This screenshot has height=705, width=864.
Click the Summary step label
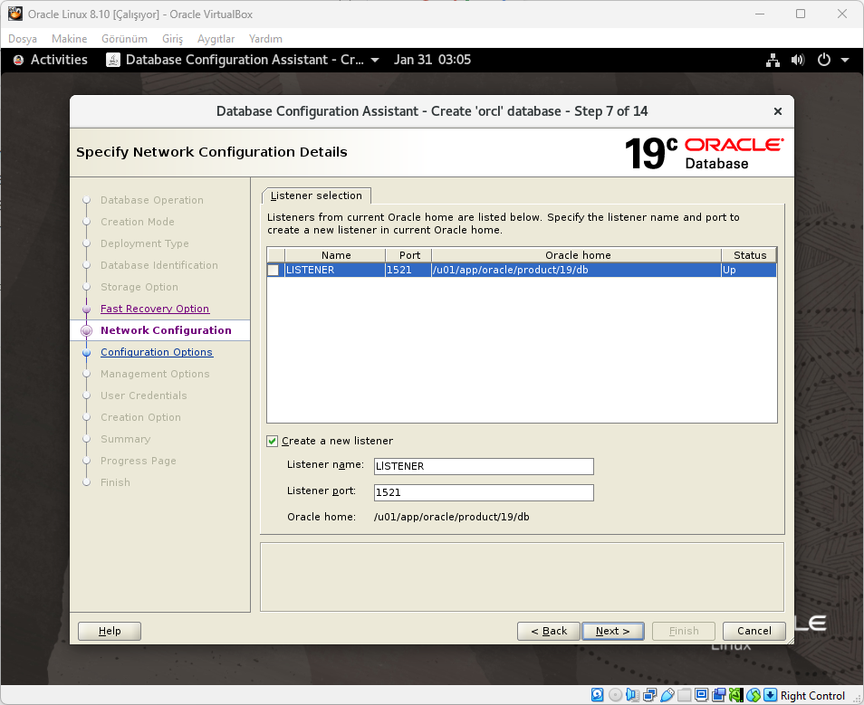125,440
